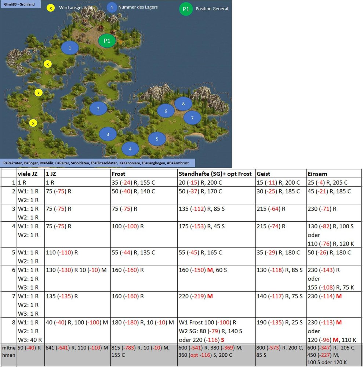363x367 pixels.
Task: Click the 'mitnehmen' summary row label
Action: 9,351
